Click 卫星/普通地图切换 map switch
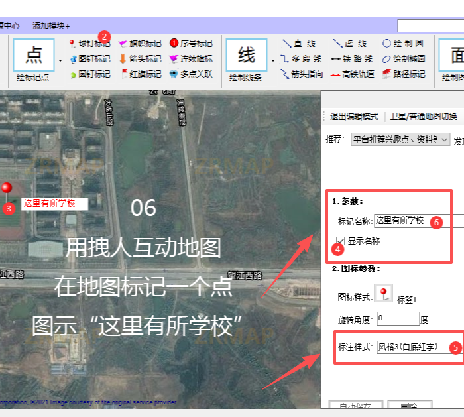This screenshot has height=417, width=464. [423, 116]
